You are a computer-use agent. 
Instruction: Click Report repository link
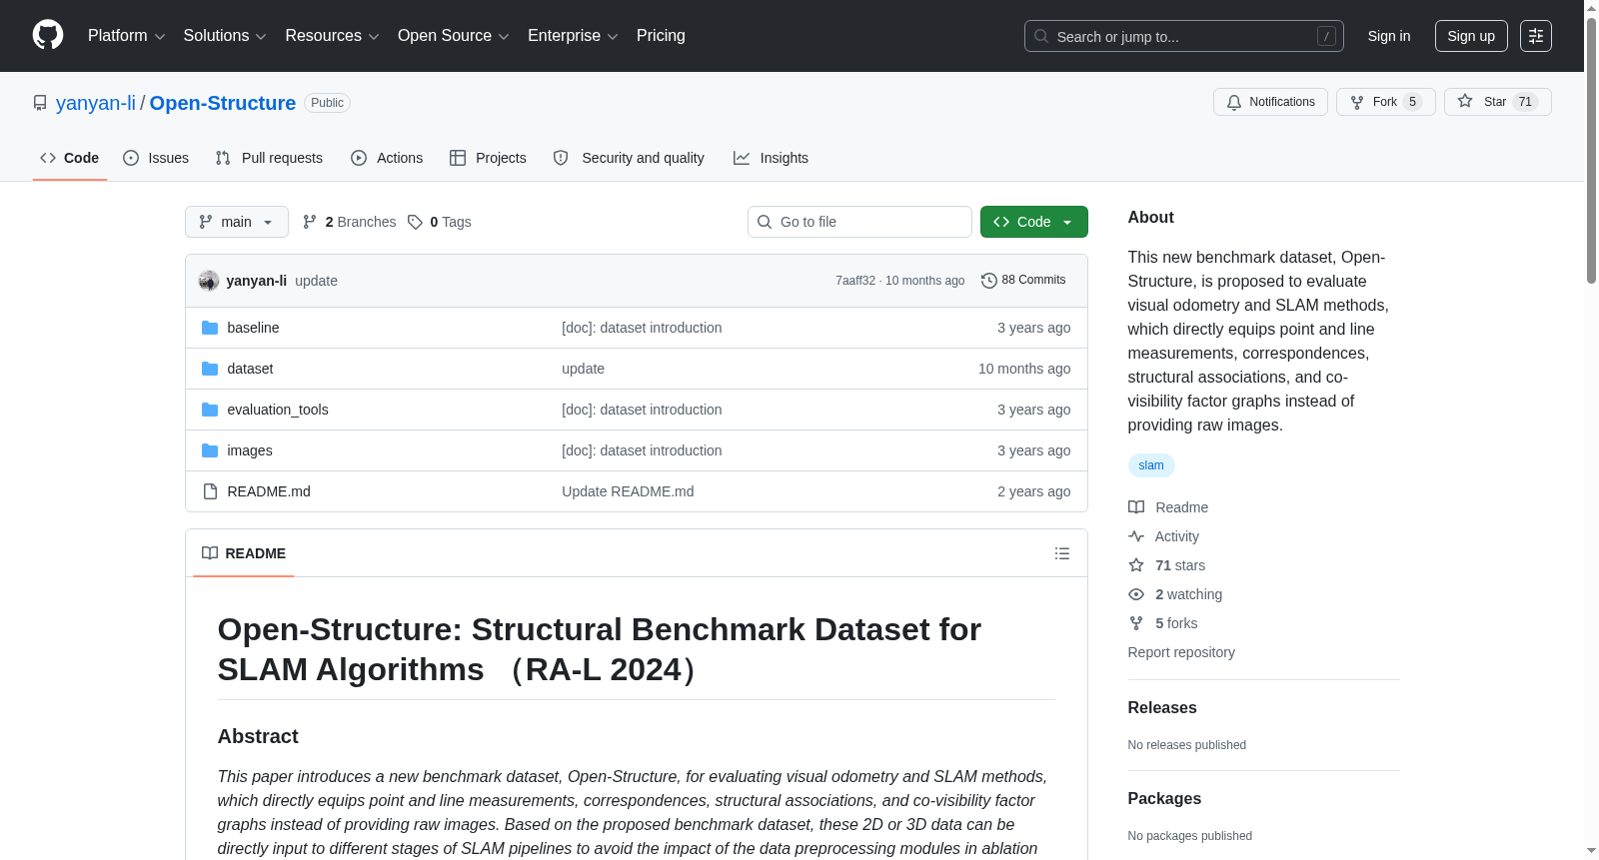point(1181,652)
